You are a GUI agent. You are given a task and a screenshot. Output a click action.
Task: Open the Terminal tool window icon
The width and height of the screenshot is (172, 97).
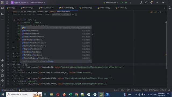click(x=2, y=75)
